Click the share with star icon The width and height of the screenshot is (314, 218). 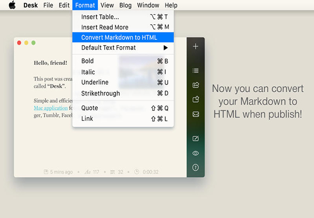195,99
